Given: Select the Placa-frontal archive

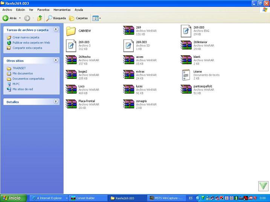Looking at the screenshot, I should point(71,104).
